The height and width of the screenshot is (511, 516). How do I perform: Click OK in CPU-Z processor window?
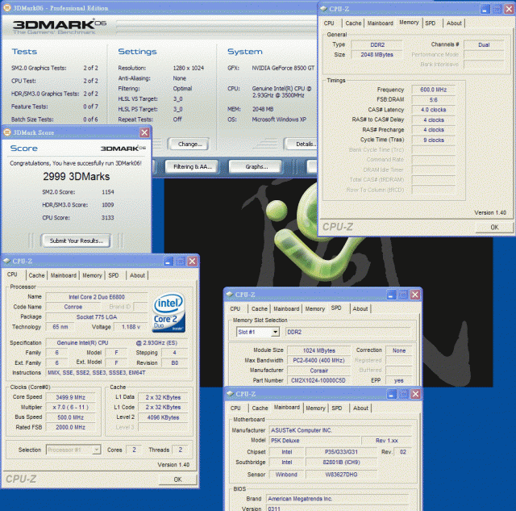point(177,480)
